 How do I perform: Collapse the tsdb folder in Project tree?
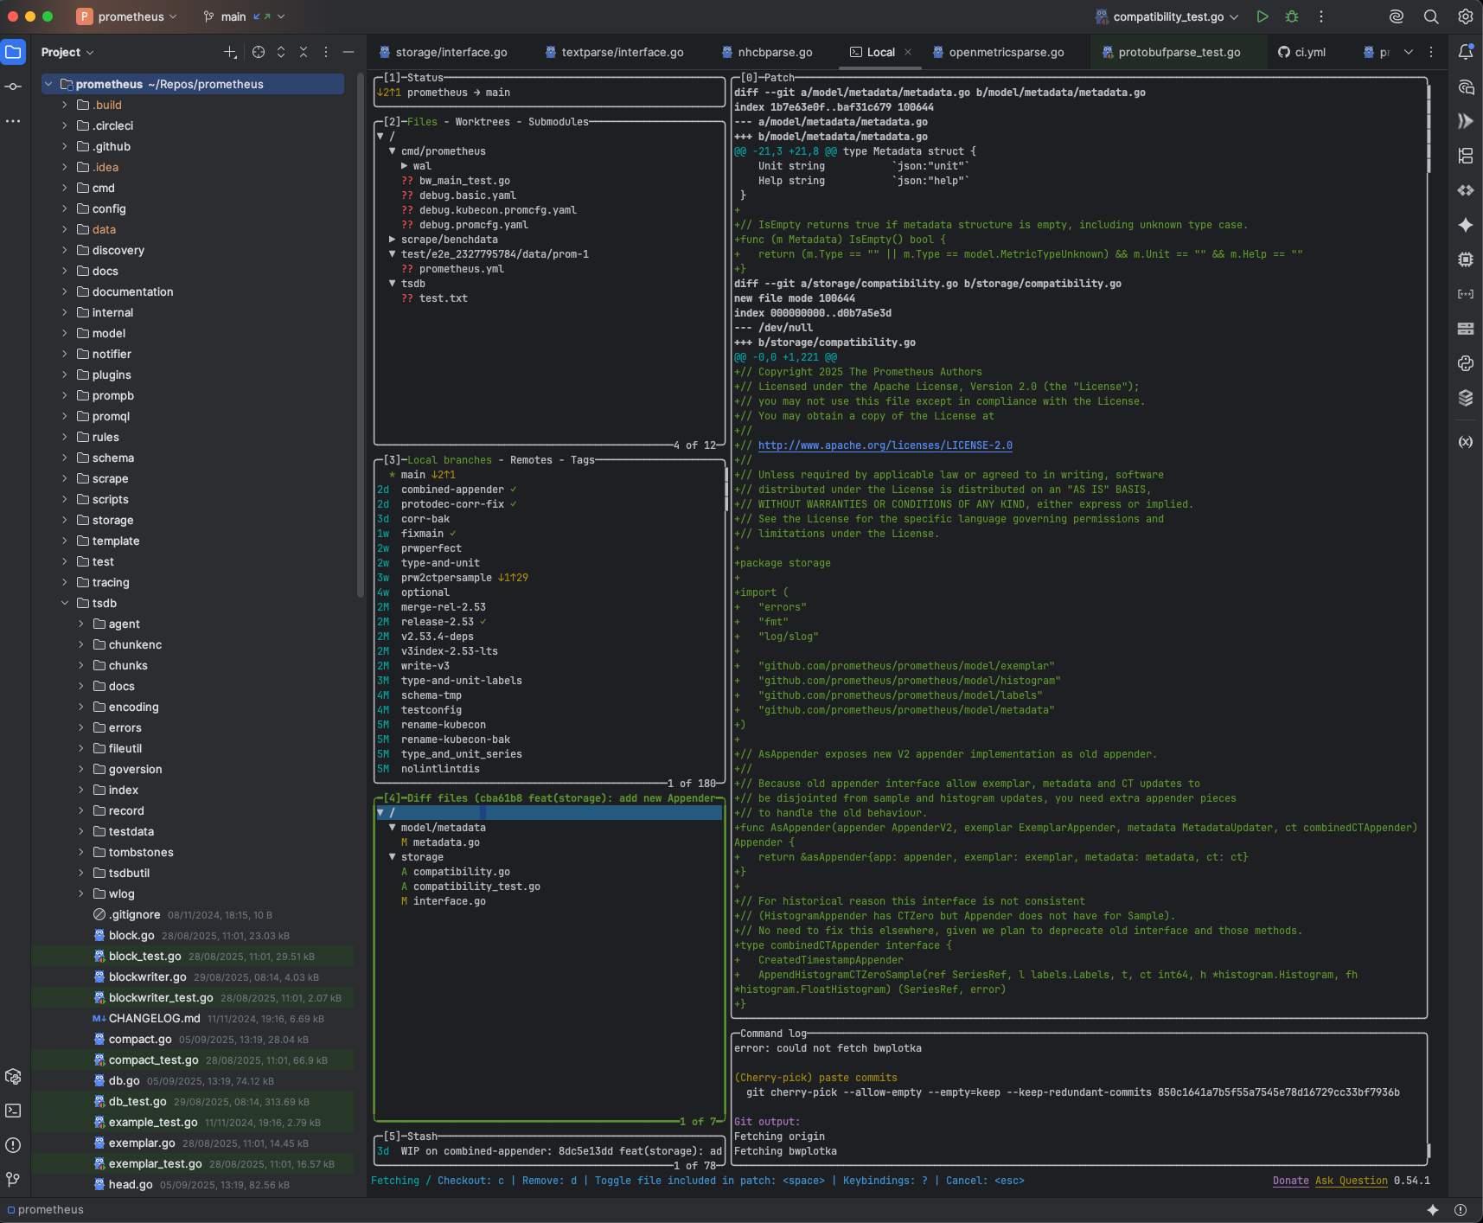pyautogui.click(x=65, y=603)
